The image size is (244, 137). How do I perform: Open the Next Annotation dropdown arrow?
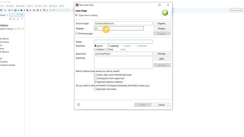(x=60, y=10)
